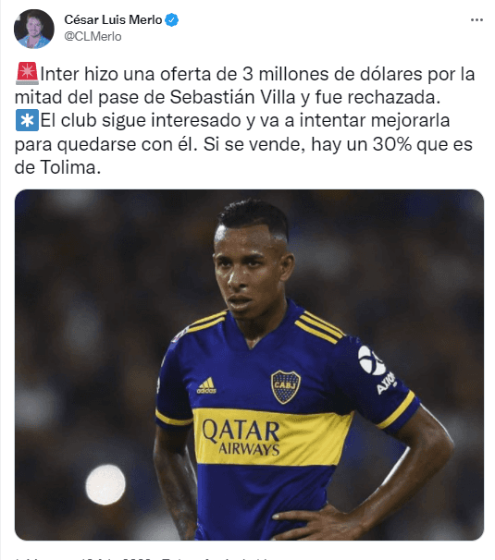Open César Luis Merlo display name

113,19
